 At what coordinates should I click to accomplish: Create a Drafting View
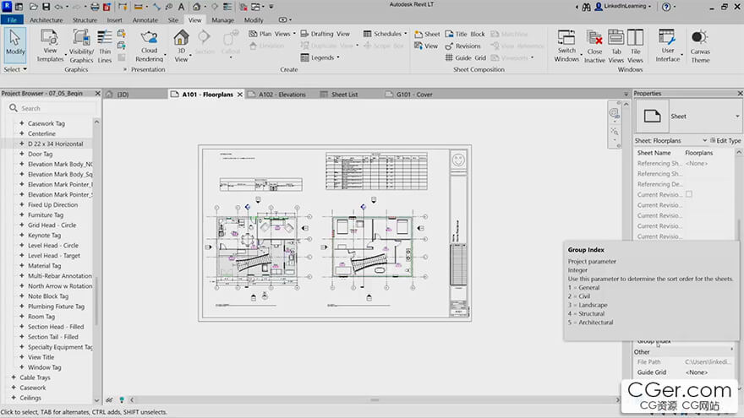point(325,34)
